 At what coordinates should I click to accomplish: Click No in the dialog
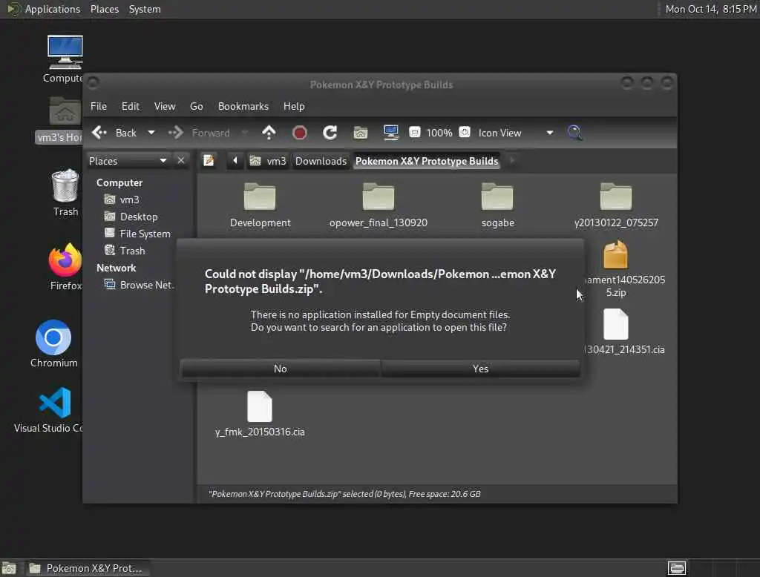point(280,369)
